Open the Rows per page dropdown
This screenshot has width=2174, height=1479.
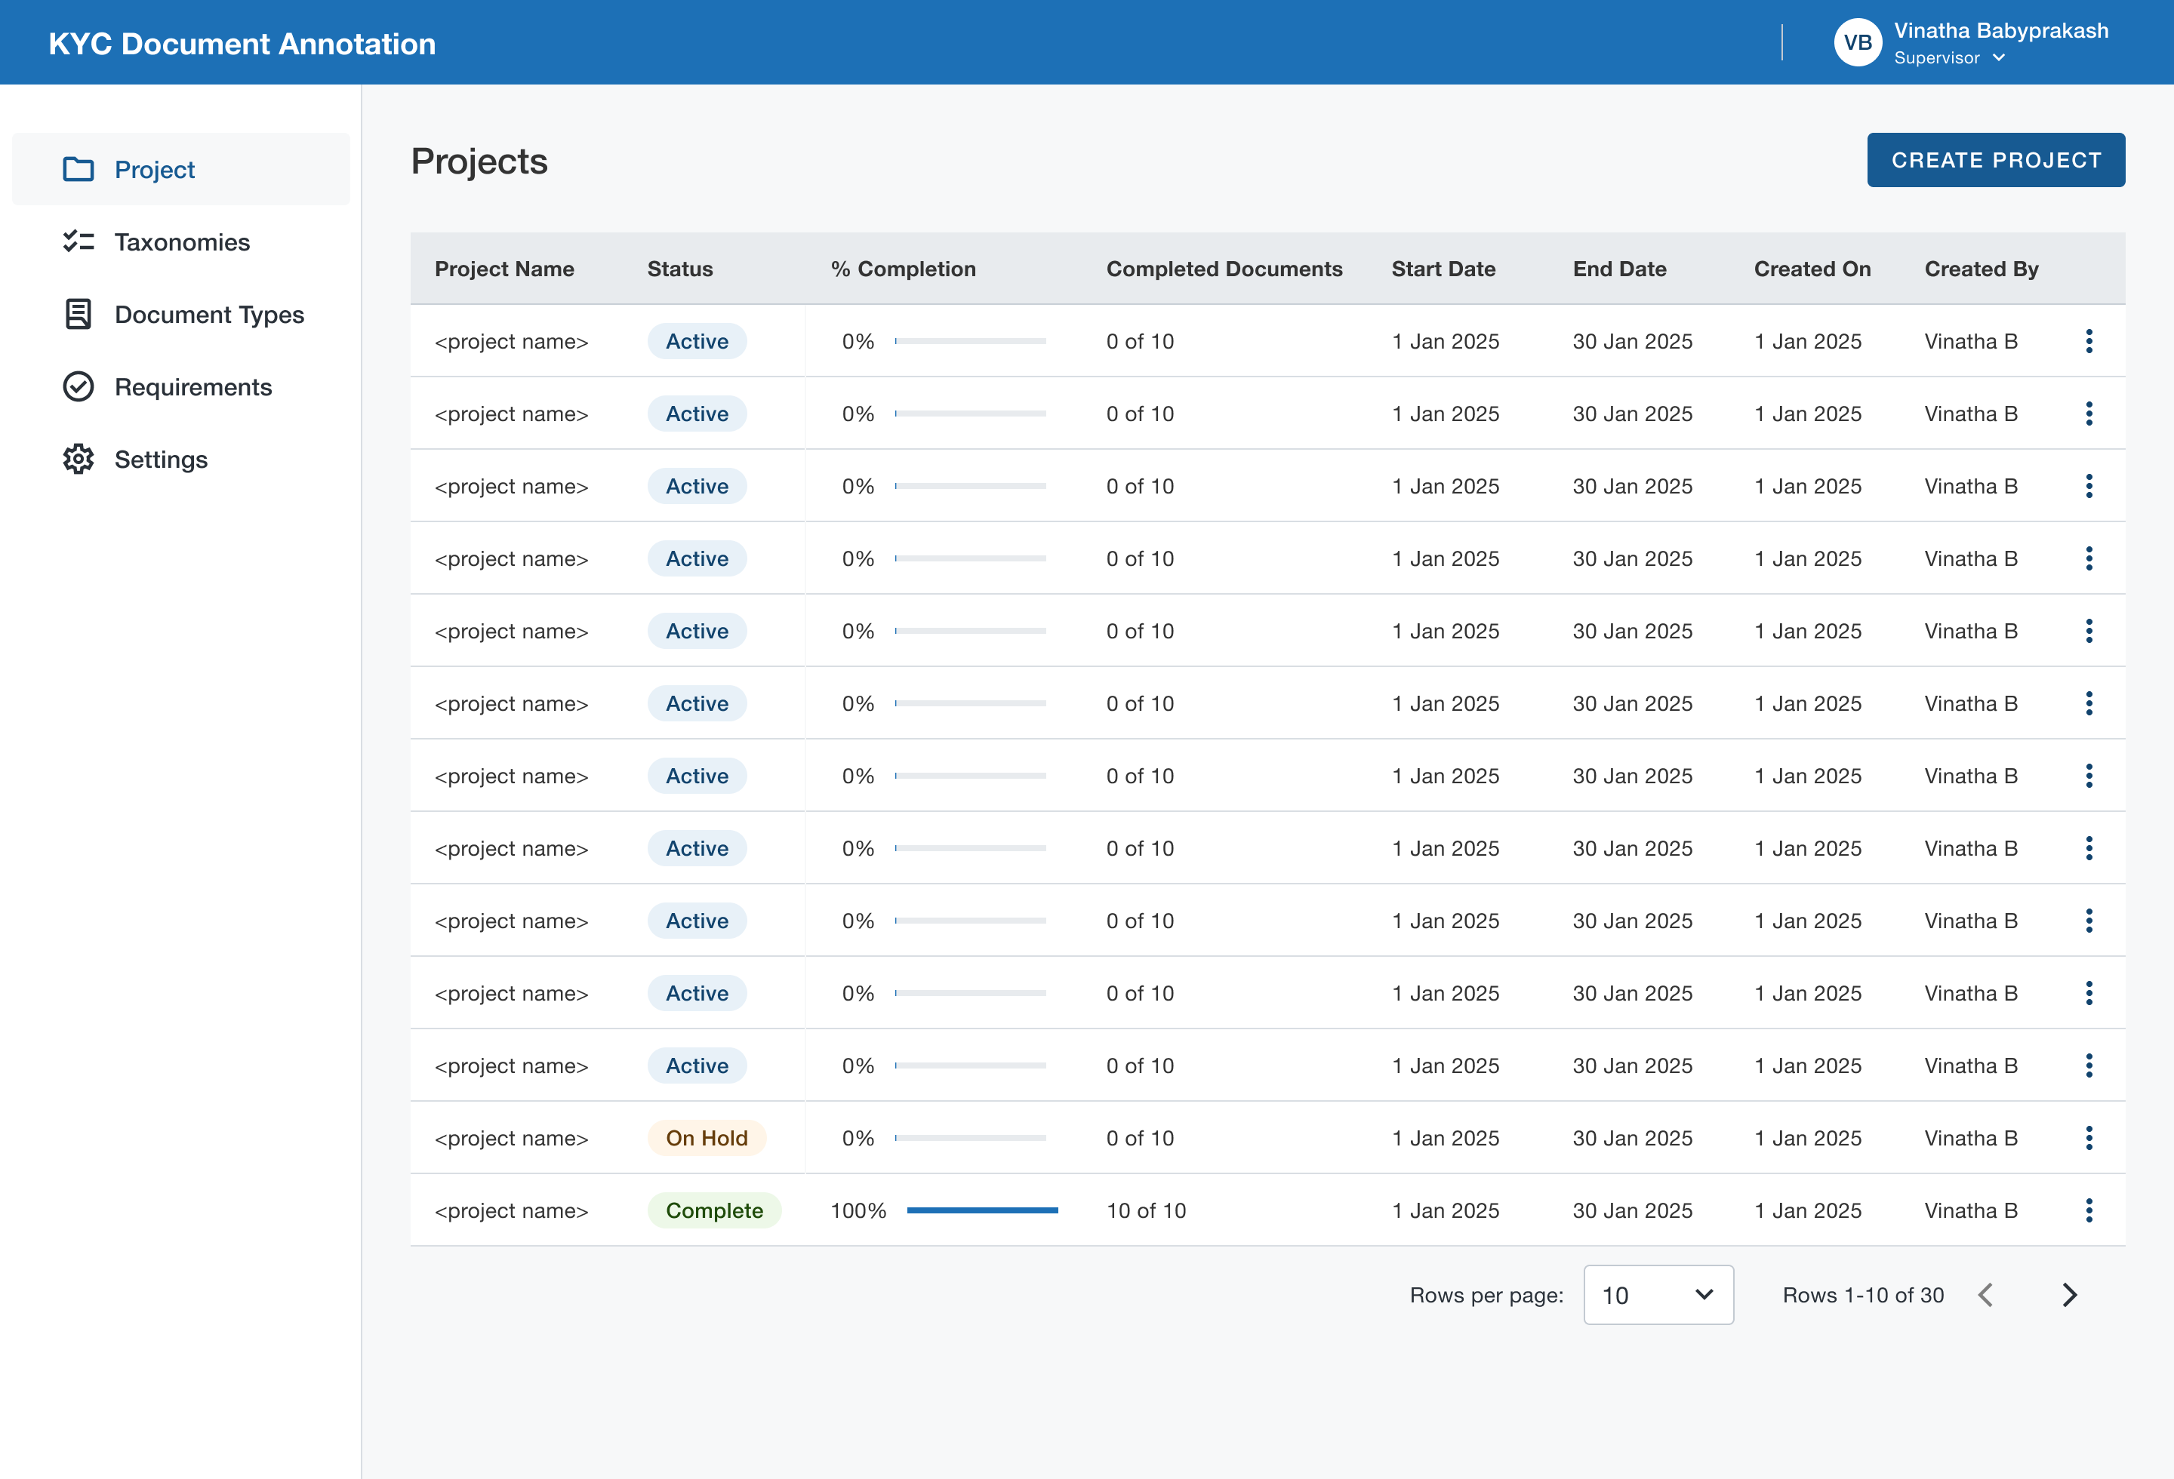[1658, 1295]
